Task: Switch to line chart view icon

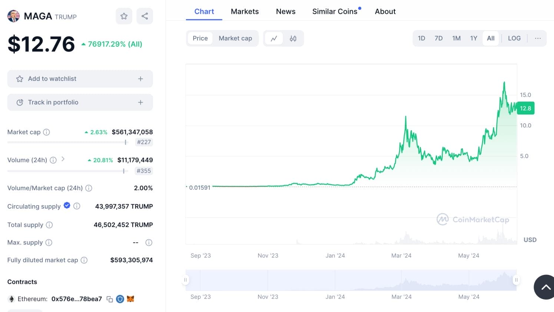Action: tap(274, 39)
